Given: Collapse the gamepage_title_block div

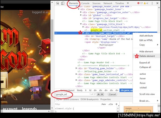Looking at the screenshot, I should click(x=81, y=24).
